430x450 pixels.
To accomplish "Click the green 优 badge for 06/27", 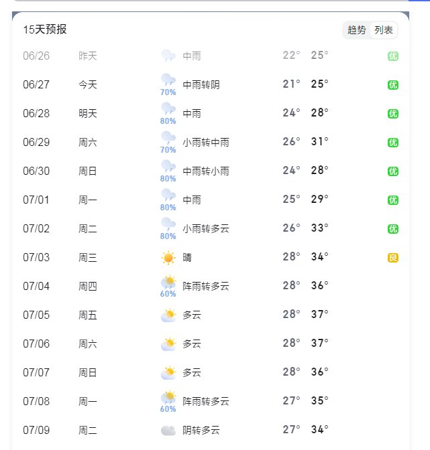I will 393,85.
